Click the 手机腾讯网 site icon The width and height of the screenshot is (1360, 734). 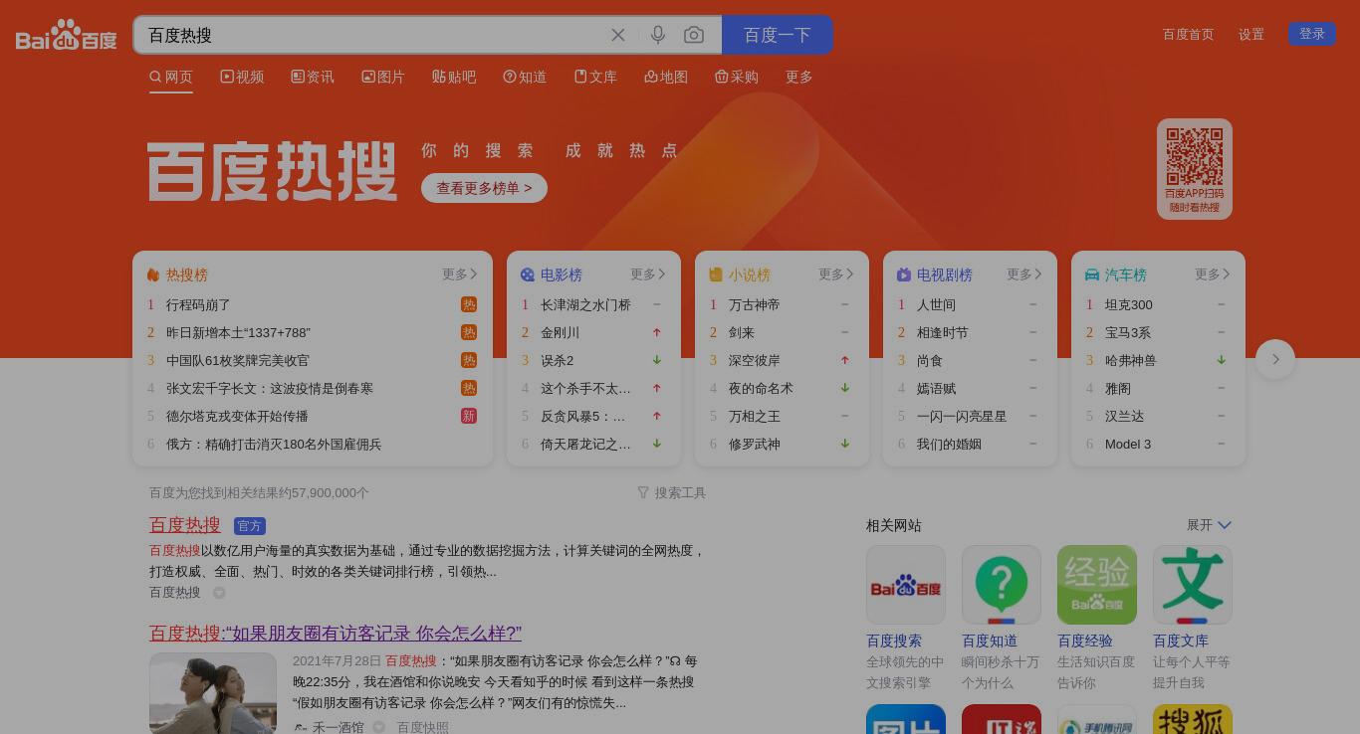coord(1097,719)
